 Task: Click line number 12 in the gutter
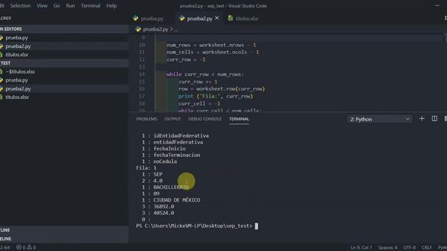click(x=142, y=59)
